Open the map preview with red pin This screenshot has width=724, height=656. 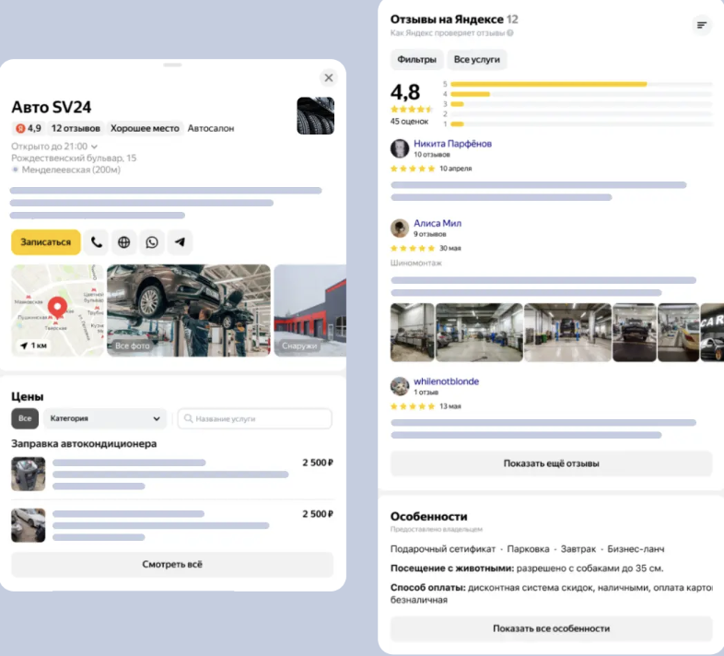click(x=57, y=310)
